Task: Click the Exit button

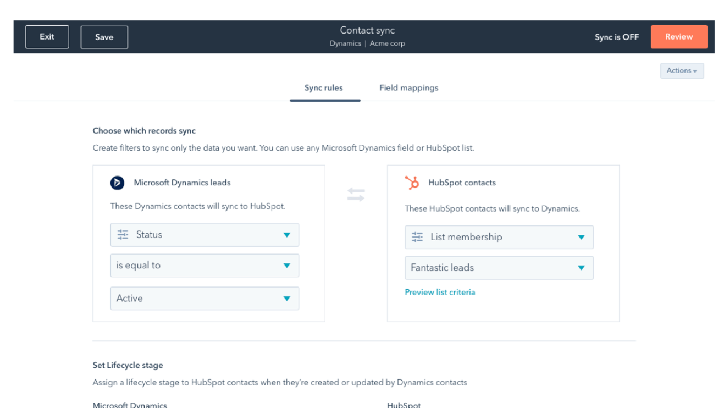Action: tap(47, 37)
